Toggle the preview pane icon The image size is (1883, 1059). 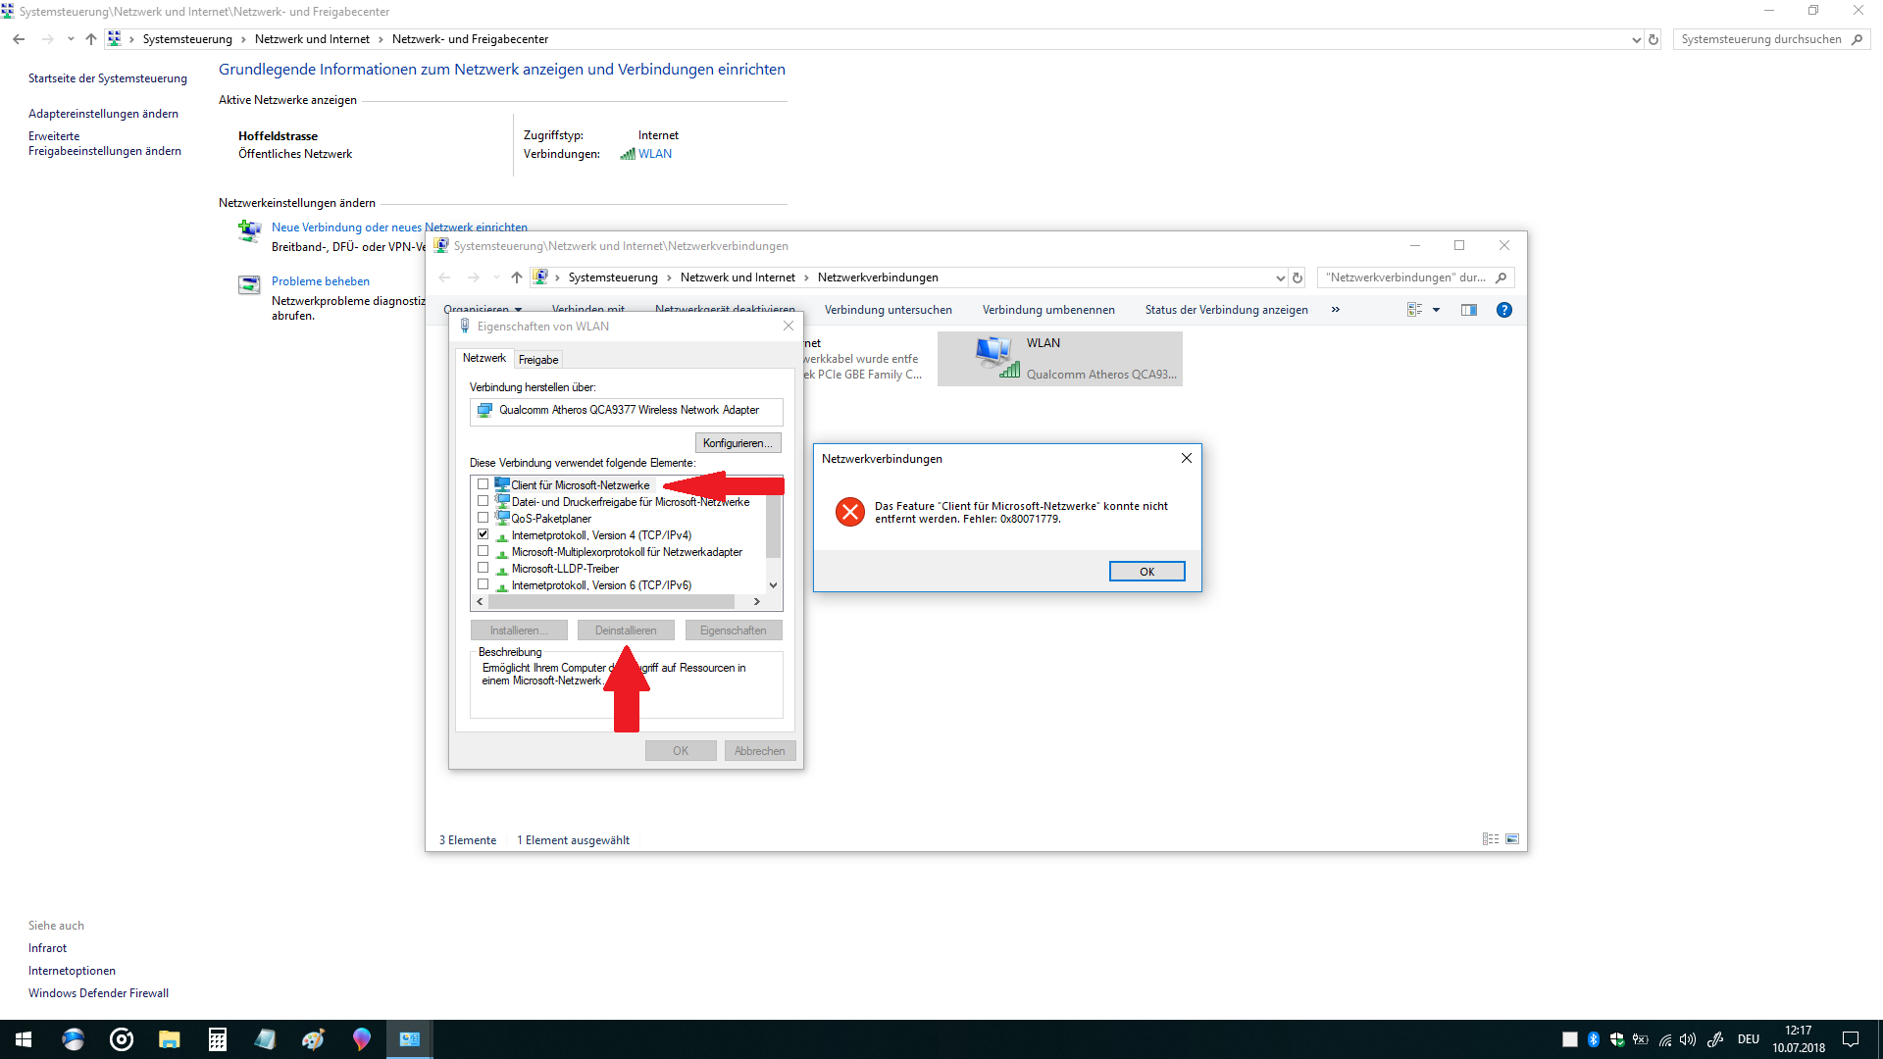(x=1468, y=310)
